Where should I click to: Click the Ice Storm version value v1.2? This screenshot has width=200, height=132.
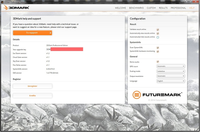pyautogui.click(x=48, y=53)
